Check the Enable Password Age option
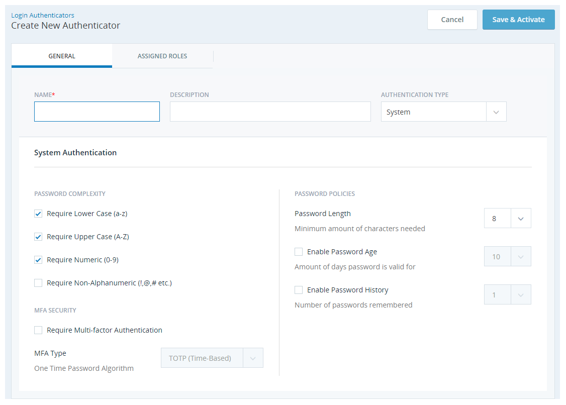 pos(299,251)
